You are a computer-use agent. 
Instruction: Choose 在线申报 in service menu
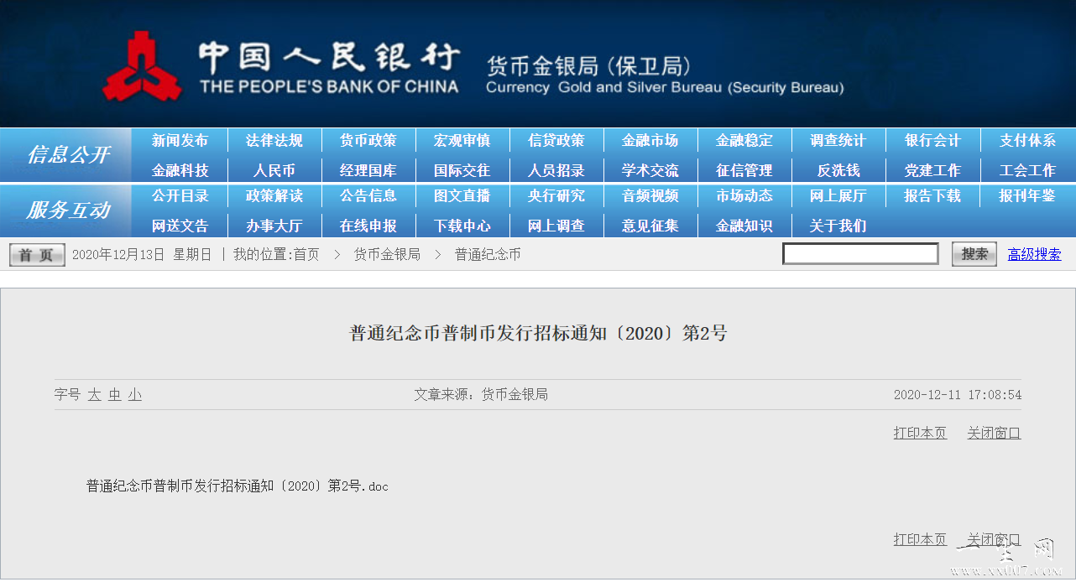point(368,226)
